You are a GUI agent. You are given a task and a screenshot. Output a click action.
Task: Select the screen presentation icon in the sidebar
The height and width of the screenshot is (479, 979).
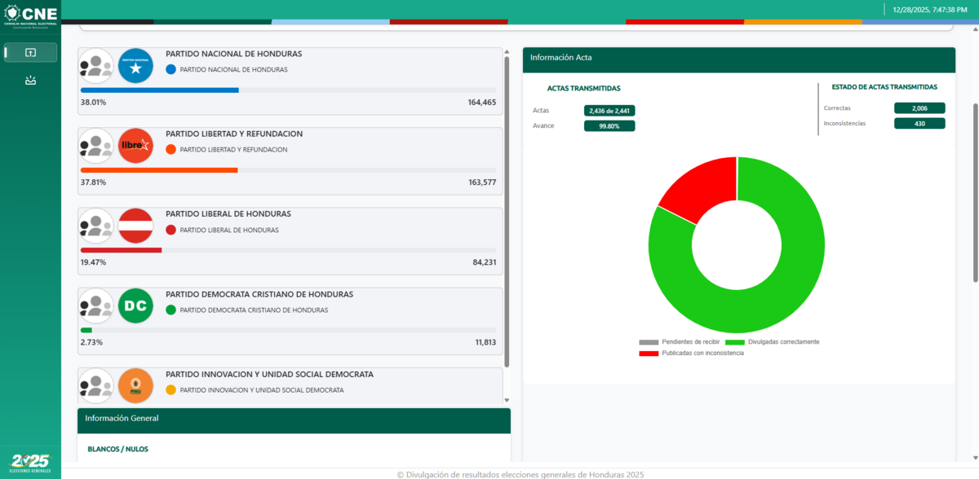coord(30,52)
